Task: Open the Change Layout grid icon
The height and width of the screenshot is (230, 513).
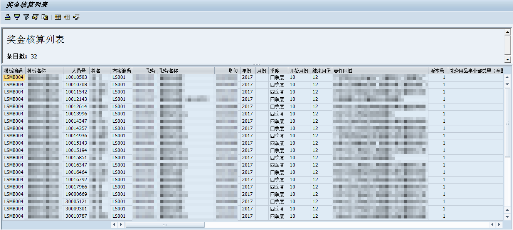Action: point(57,17)
